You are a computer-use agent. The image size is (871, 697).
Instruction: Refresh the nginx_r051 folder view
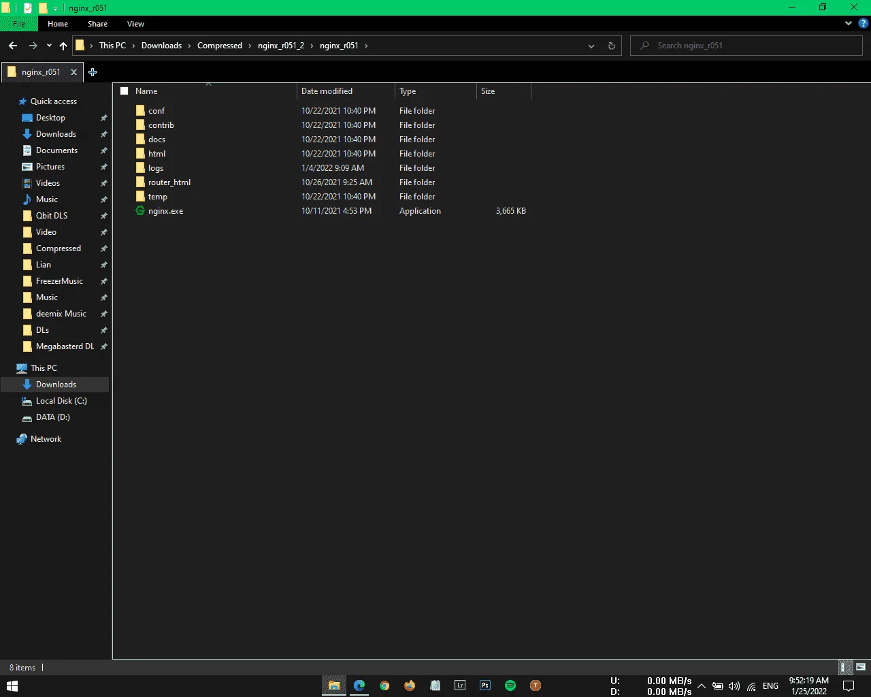[611, 46]
